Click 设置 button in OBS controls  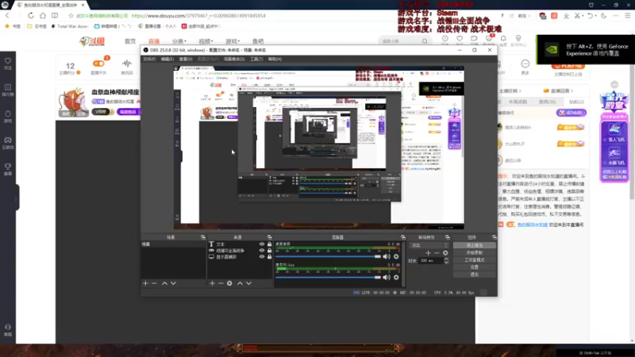tap(474, 267)
